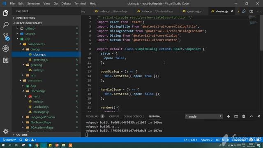Open the Go menu
Viewport: 263px width, 148px height.
(56, 4)
